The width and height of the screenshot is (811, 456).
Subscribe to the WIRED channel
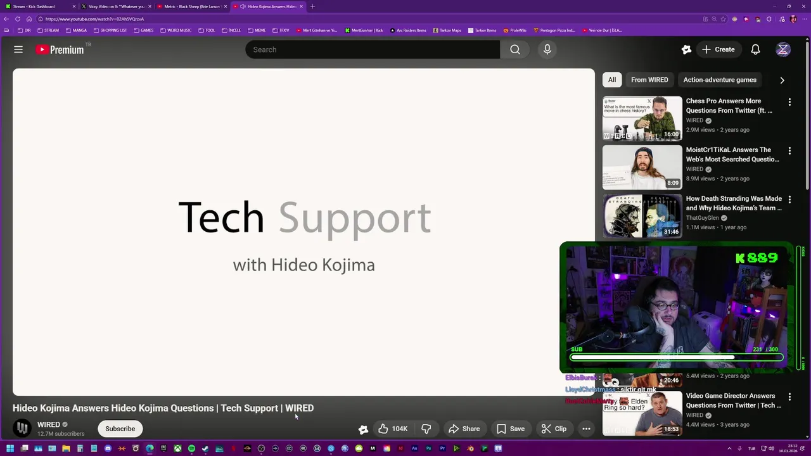click(x=120, y=429)
